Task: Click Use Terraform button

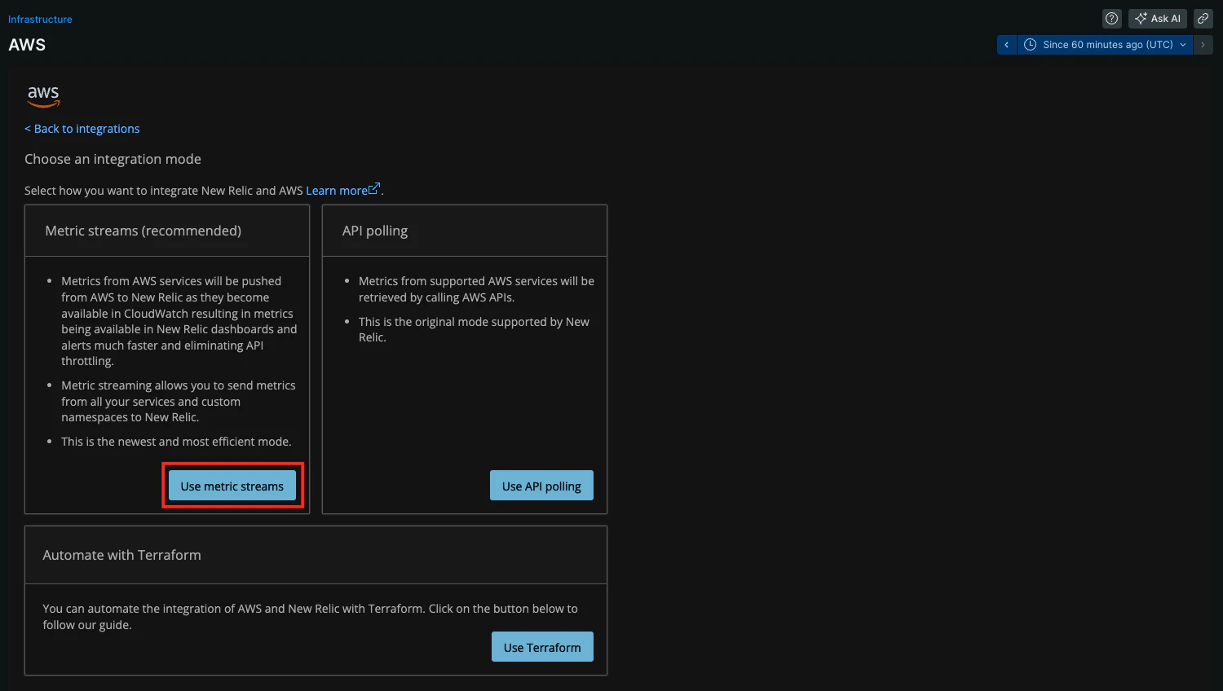Action: pyautogui.click(x=542, y=647)
